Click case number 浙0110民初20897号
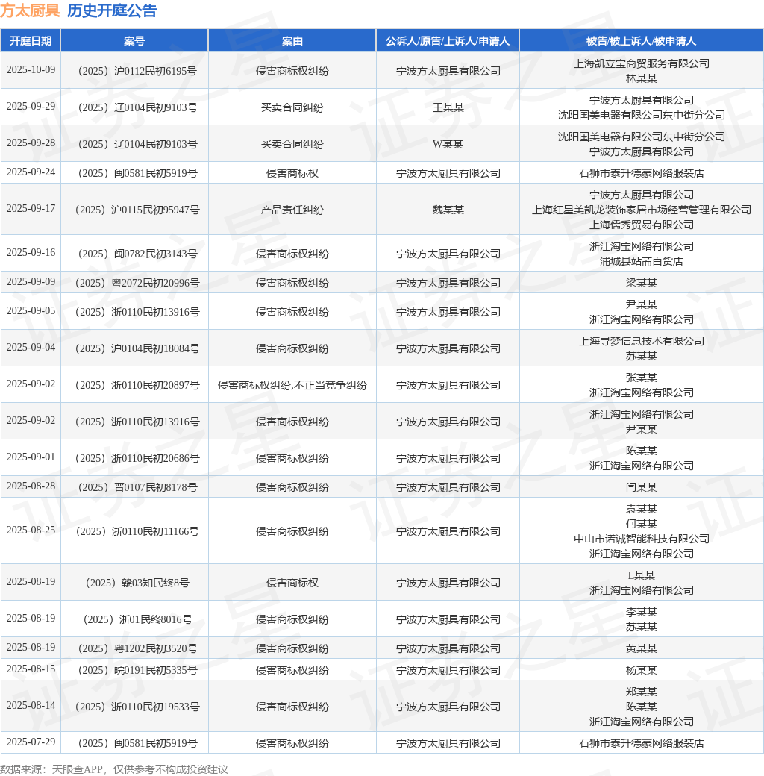The height and width of the screenshot is (776, 764). point(137,386)
